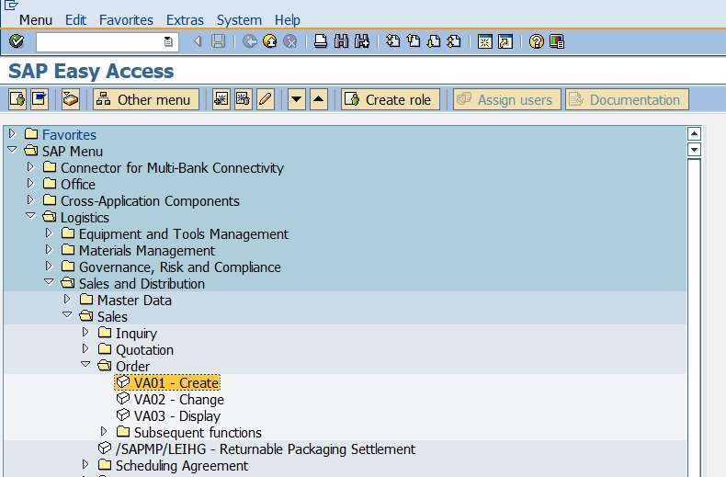
Task: Collapse the Logistics node
Action: click(x=30, y=216)
